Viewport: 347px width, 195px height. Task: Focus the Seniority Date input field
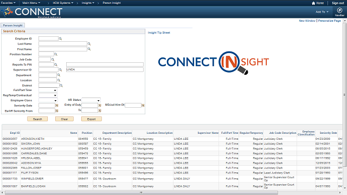(47, 106)
